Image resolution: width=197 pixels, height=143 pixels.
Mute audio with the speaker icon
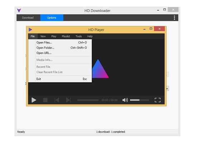[x=125, y=100]
